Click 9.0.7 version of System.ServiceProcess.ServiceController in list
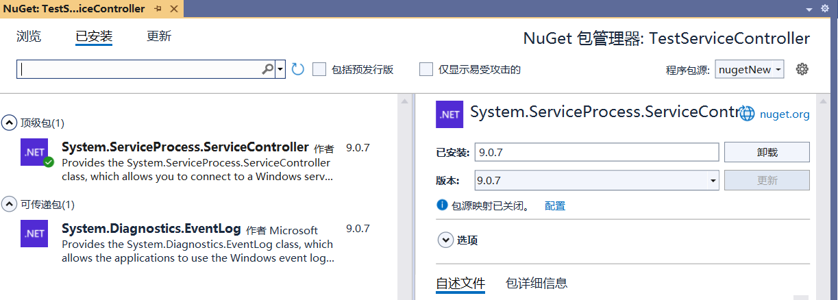The image size is (838, 300). click(x=358, y=148)
